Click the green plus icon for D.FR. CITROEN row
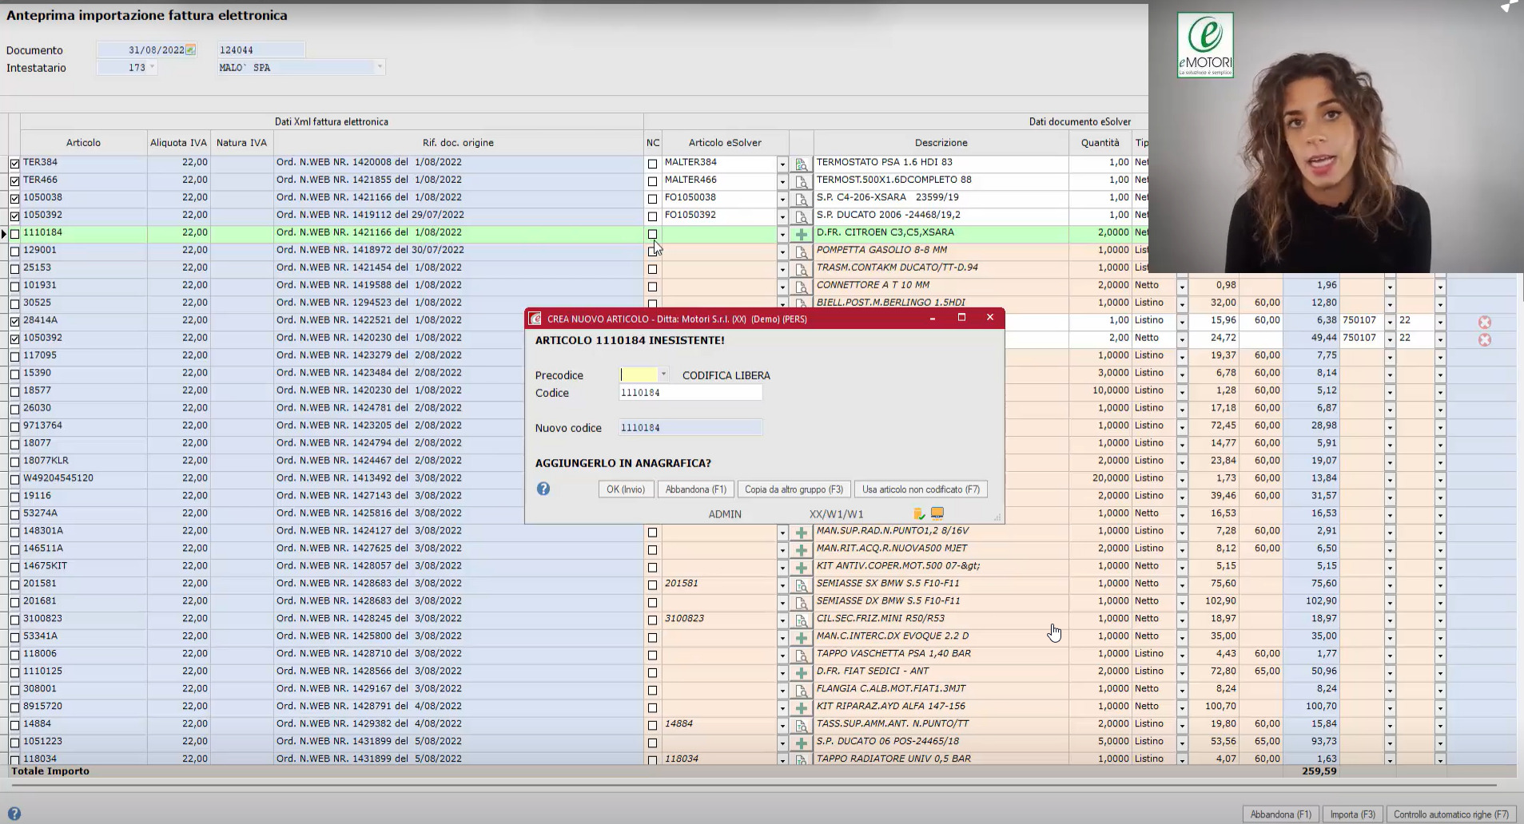 coord(801,234)
